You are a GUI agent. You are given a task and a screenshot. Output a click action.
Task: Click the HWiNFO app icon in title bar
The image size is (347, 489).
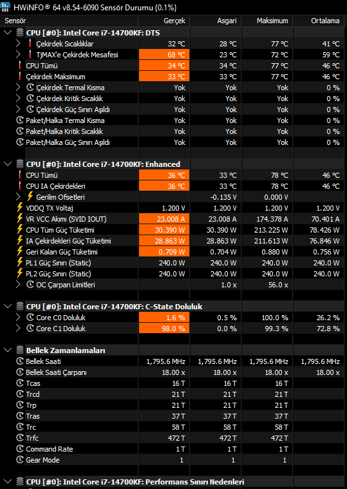click(x=6, y=7)
